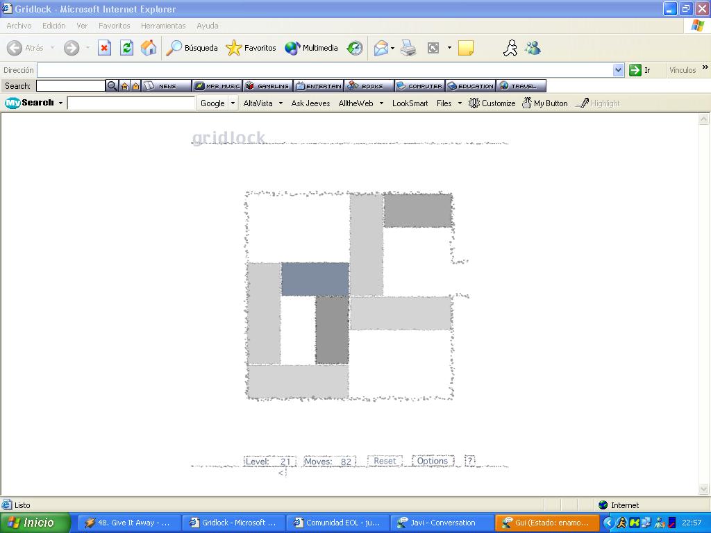Open the Edición menu

tap(54, 26)
